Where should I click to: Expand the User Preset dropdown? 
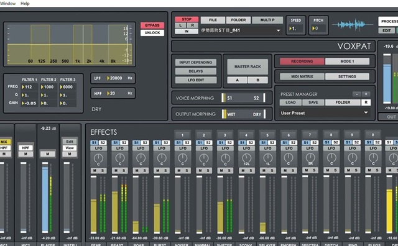click(x=325, y=113)
